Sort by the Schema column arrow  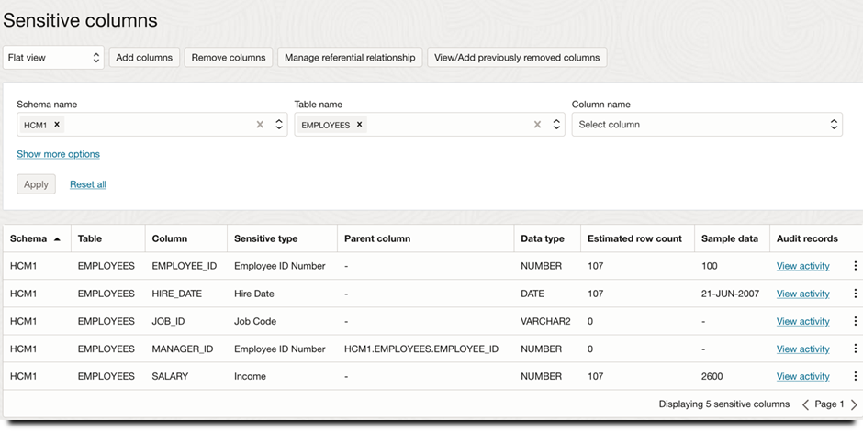tap(57, 239)
